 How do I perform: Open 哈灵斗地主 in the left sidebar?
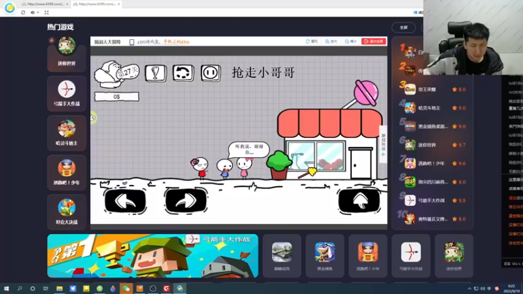[x=67, y=133]
